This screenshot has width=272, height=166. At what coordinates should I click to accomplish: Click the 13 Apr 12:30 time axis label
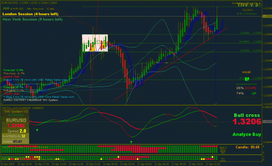213,164
